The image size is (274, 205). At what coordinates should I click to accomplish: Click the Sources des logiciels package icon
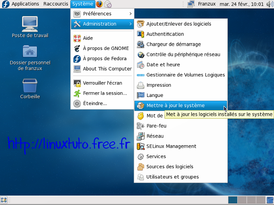pos(140,167)
